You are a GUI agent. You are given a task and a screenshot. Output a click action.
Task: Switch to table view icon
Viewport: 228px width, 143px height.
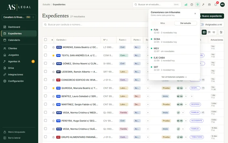(x=204, y=32)
